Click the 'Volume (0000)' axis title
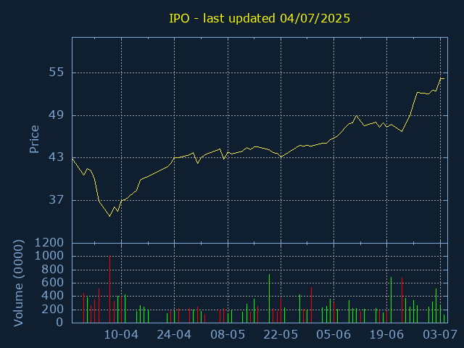The image size is (464, 348). tap(18, 283)
